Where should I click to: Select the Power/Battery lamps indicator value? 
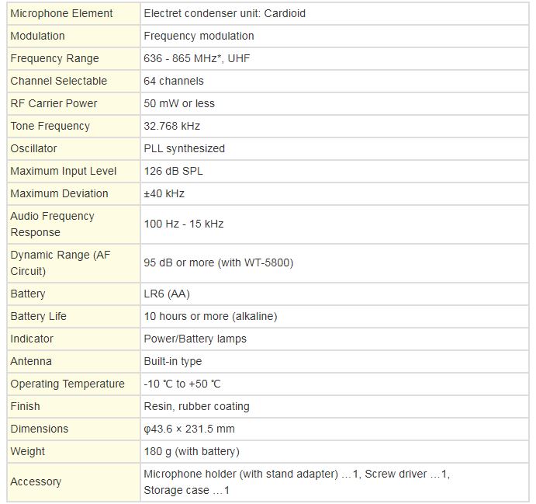coord(195,339)
